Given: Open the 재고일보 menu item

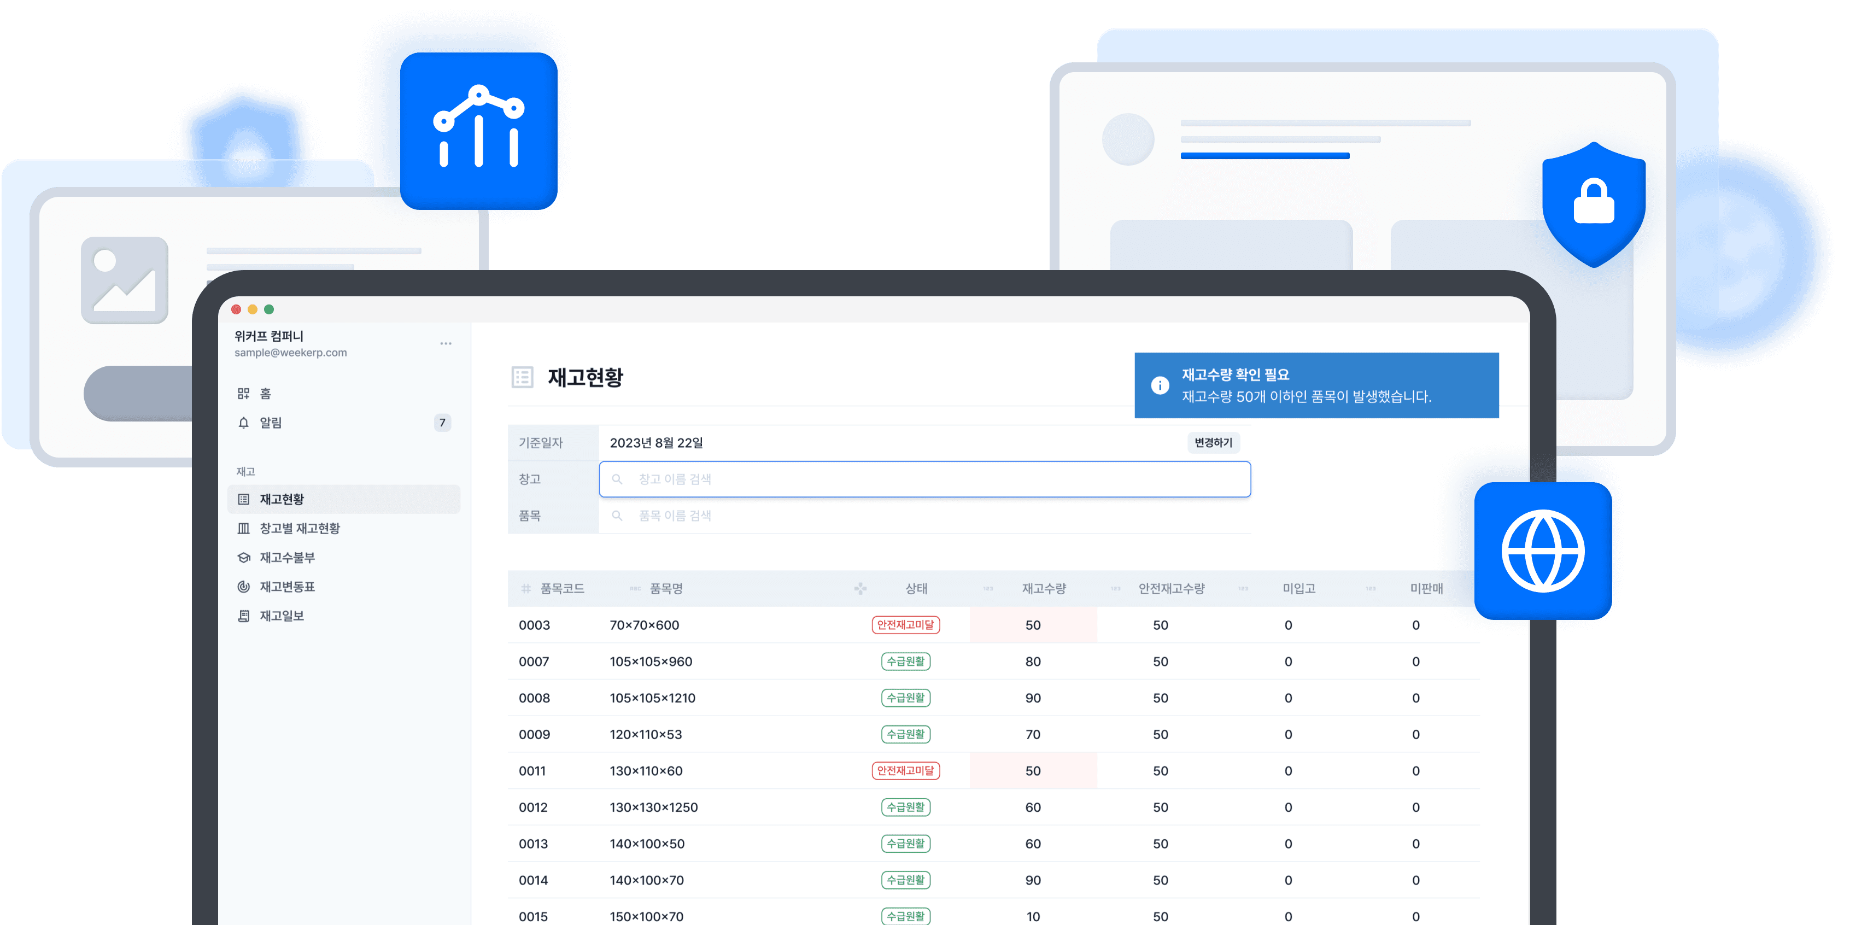Looking at the screenshot, I should (282, 616).
